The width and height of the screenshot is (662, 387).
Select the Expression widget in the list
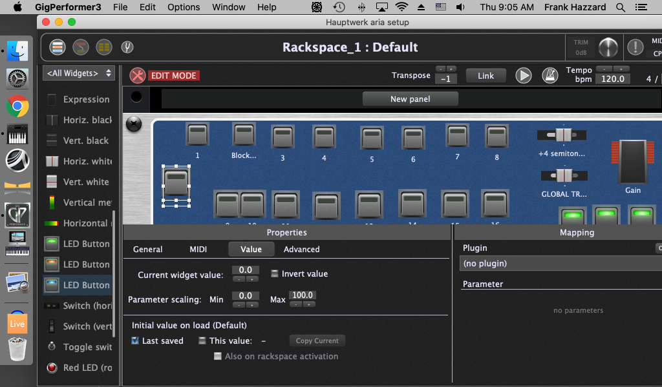pyautogui.click(x=78, y=99)
